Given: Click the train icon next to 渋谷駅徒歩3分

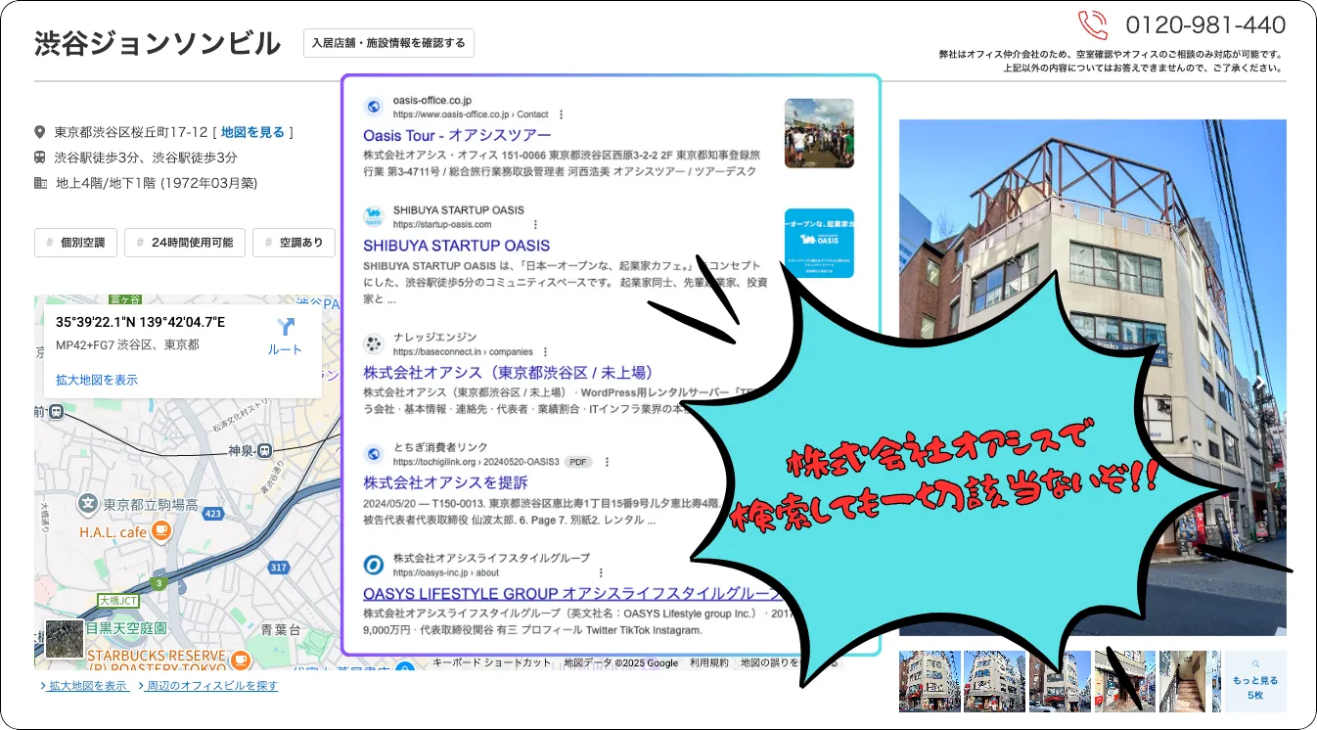Looking at the screenshot, I should tap(39, 158).
